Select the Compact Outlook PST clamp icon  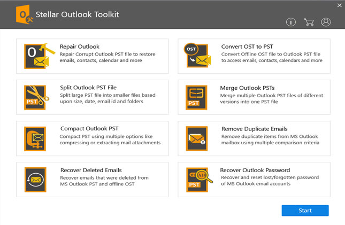click(35, 139)
